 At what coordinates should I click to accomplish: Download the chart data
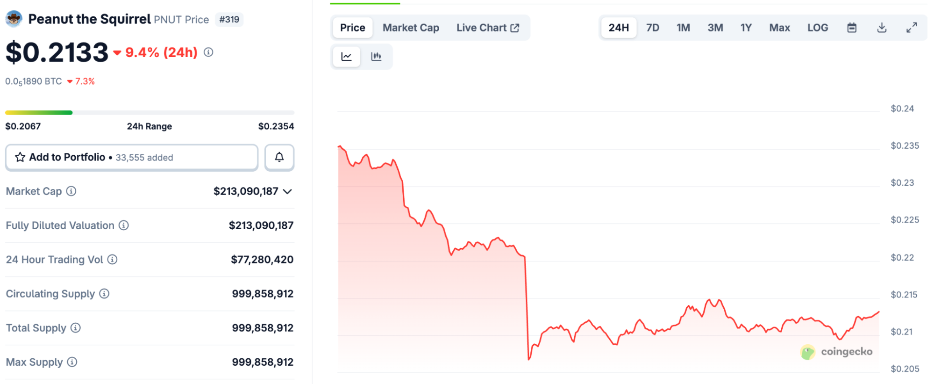click(x=882, y=28)
